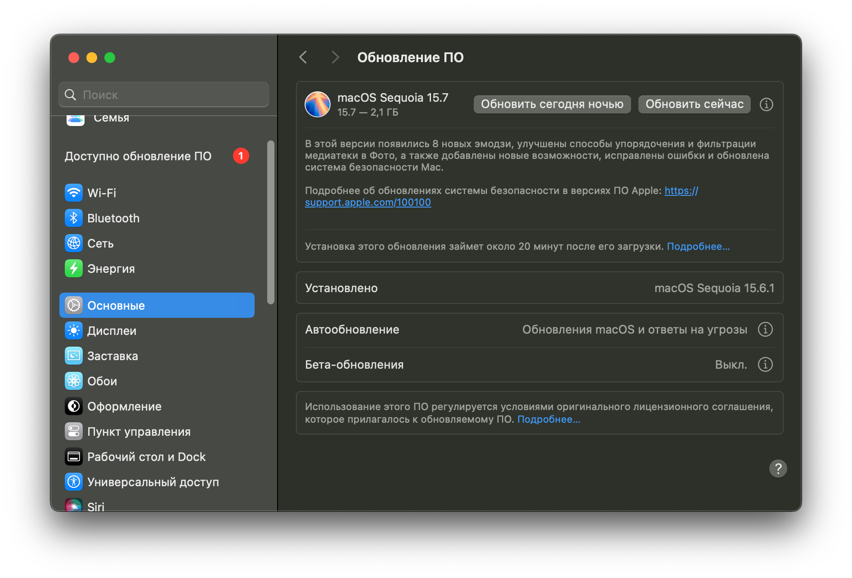This screenshot has width=852, height=578.
Task: Click Обновить сейчас button
Action: [x=694, y=104]
